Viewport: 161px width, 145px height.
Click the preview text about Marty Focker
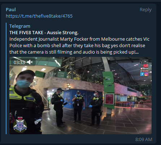click(79, 46)
